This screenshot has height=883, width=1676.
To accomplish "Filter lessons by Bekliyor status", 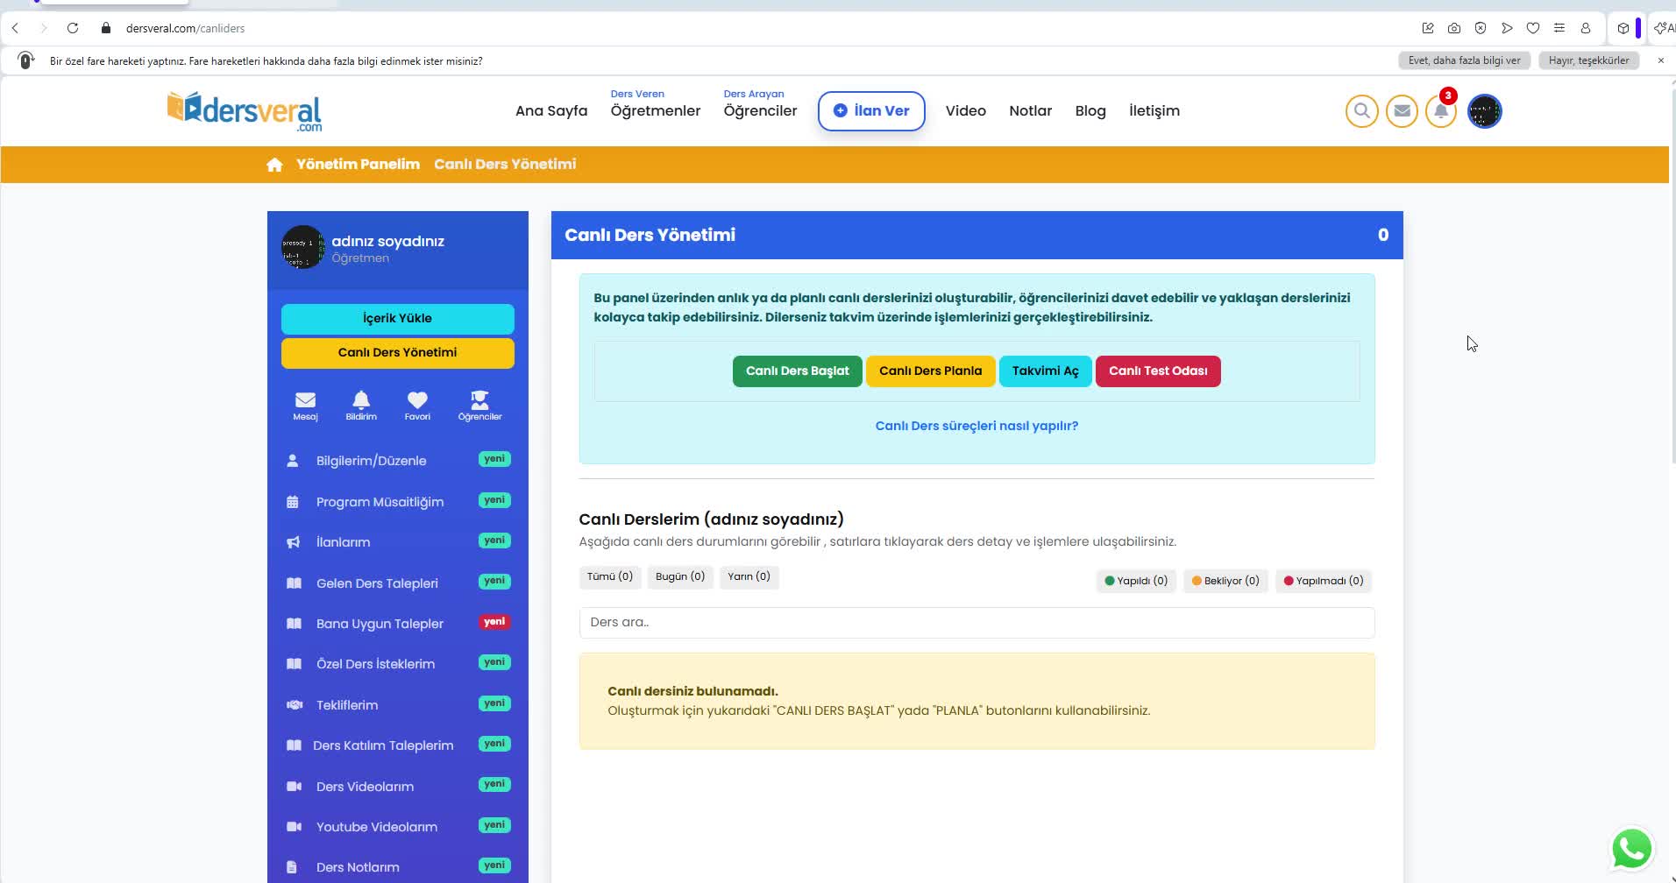I will click(1225, 581).
